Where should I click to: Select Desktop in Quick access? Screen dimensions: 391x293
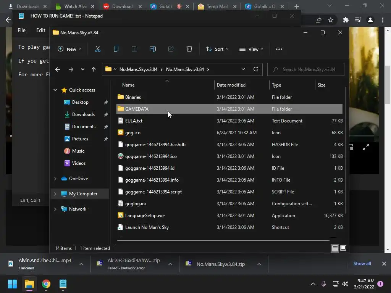[x=80, y=102]
